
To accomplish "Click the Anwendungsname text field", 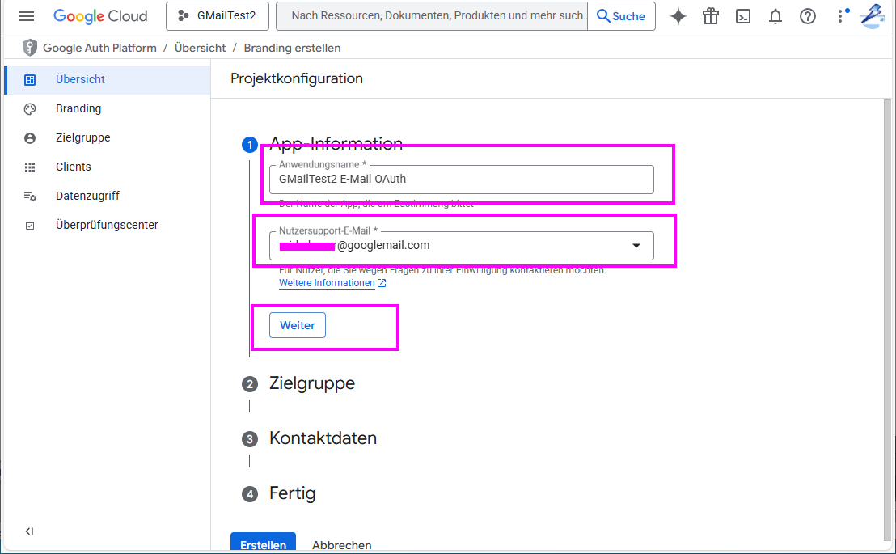I will click(x=462, y=180).
